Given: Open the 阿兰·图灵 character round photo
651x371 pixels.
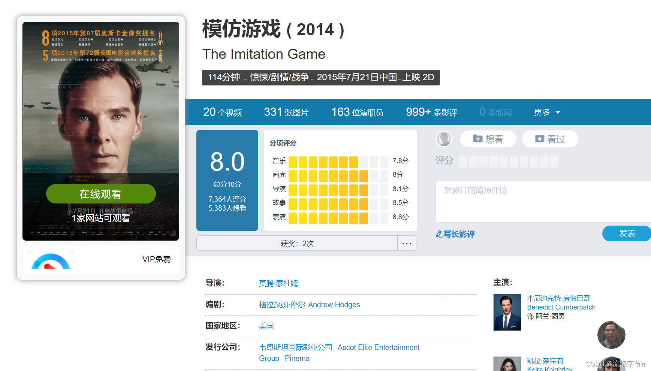Looking at the screenshot, I should (x=611, y=335).
